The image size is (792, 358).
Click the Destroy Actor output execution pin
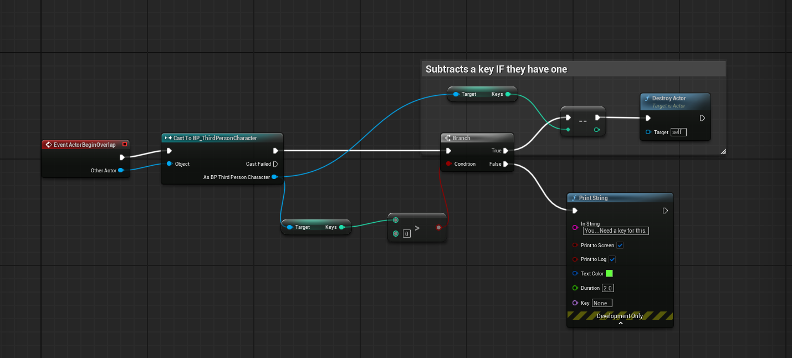pos(702,118)
